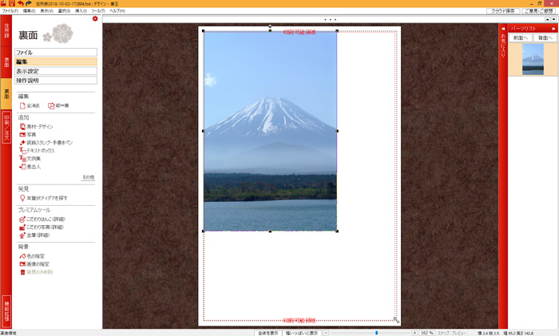This screenshot has height=336, width=559.
Task: Click the zoom slider in the status bar
Action: (x=376, y=332)
